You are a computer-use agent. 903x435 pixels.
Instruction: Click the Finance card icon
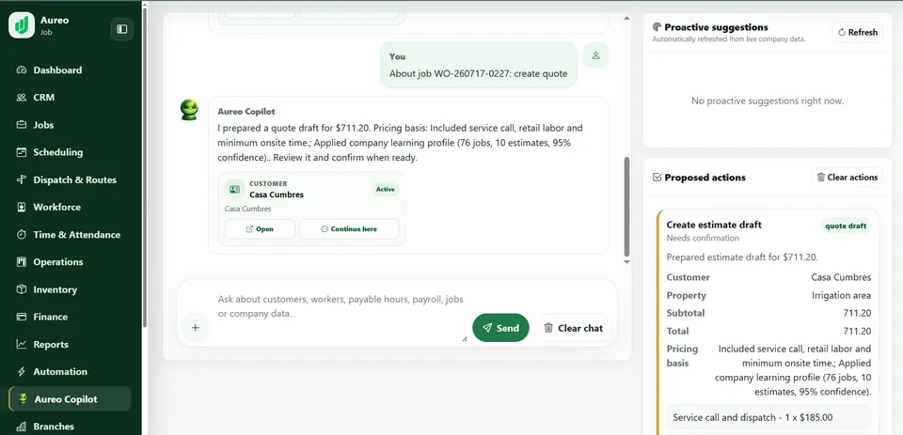point(22,317)
